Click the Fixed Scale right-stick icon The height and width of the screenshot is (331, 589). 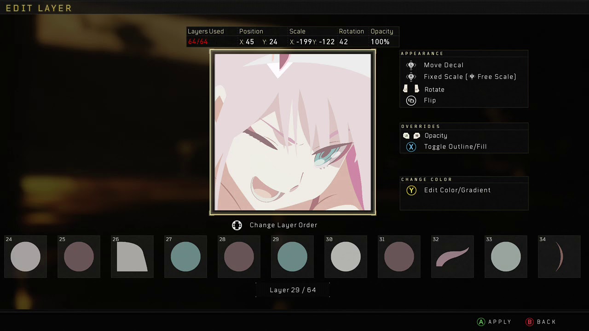[x=411, y=77]
